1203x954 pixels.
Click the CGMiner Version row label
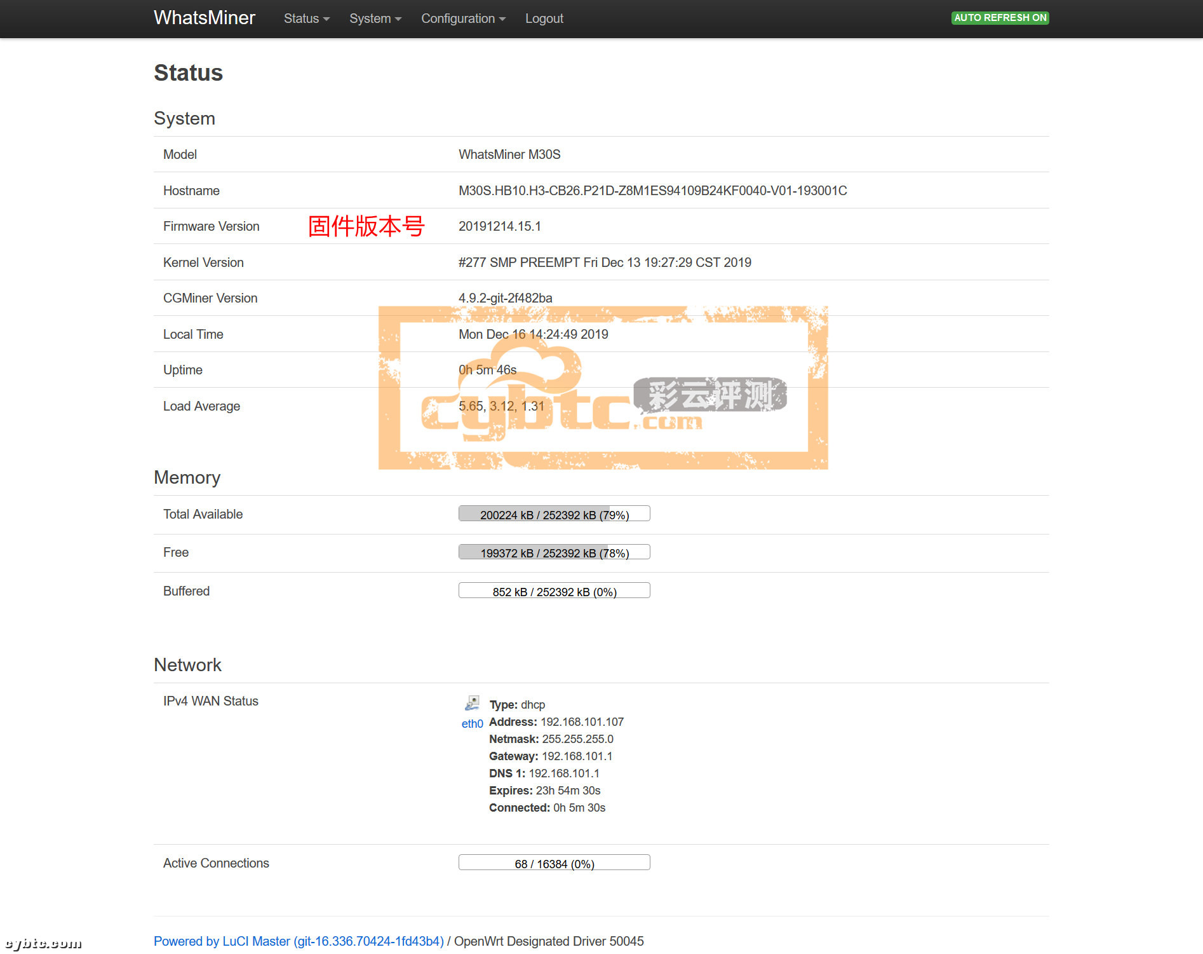click(210, 298)
